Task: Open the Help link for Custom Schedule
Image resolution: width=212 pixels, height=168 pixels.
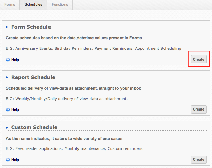Action: pyautogui.click(x=15, y=160)
